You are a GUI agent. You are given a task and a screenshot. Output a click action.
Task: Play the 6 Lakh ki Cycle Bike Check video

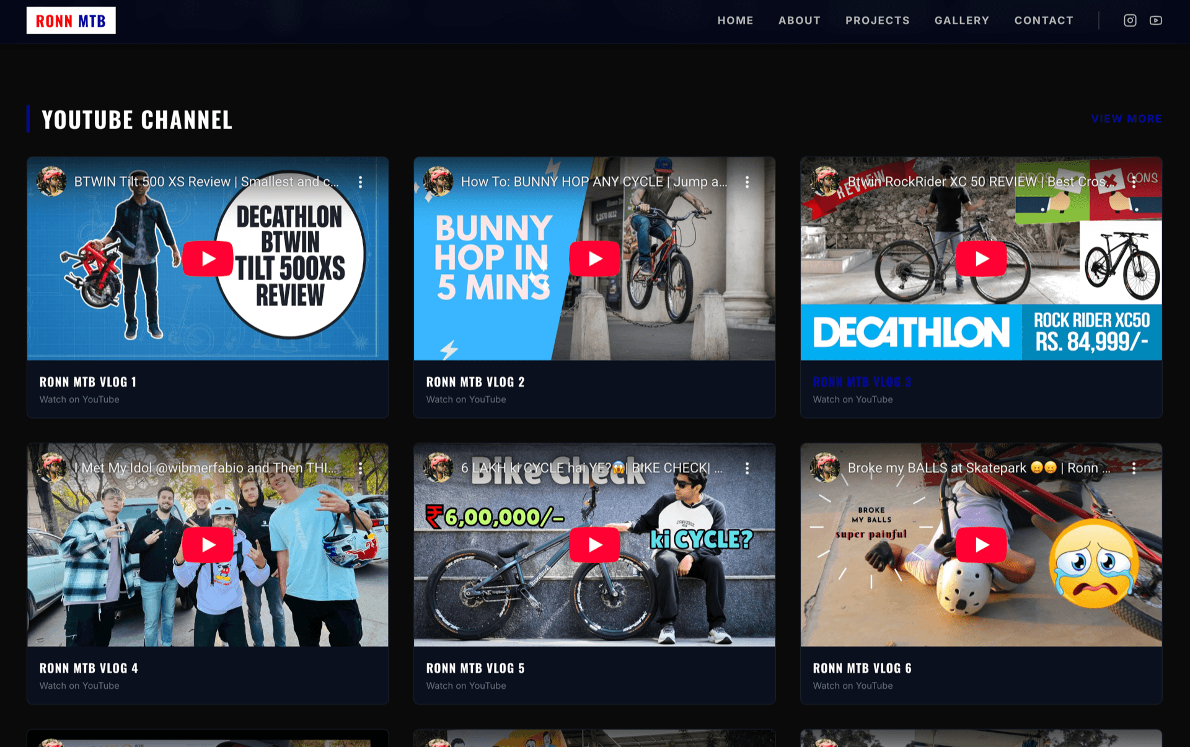pos(594,545)
